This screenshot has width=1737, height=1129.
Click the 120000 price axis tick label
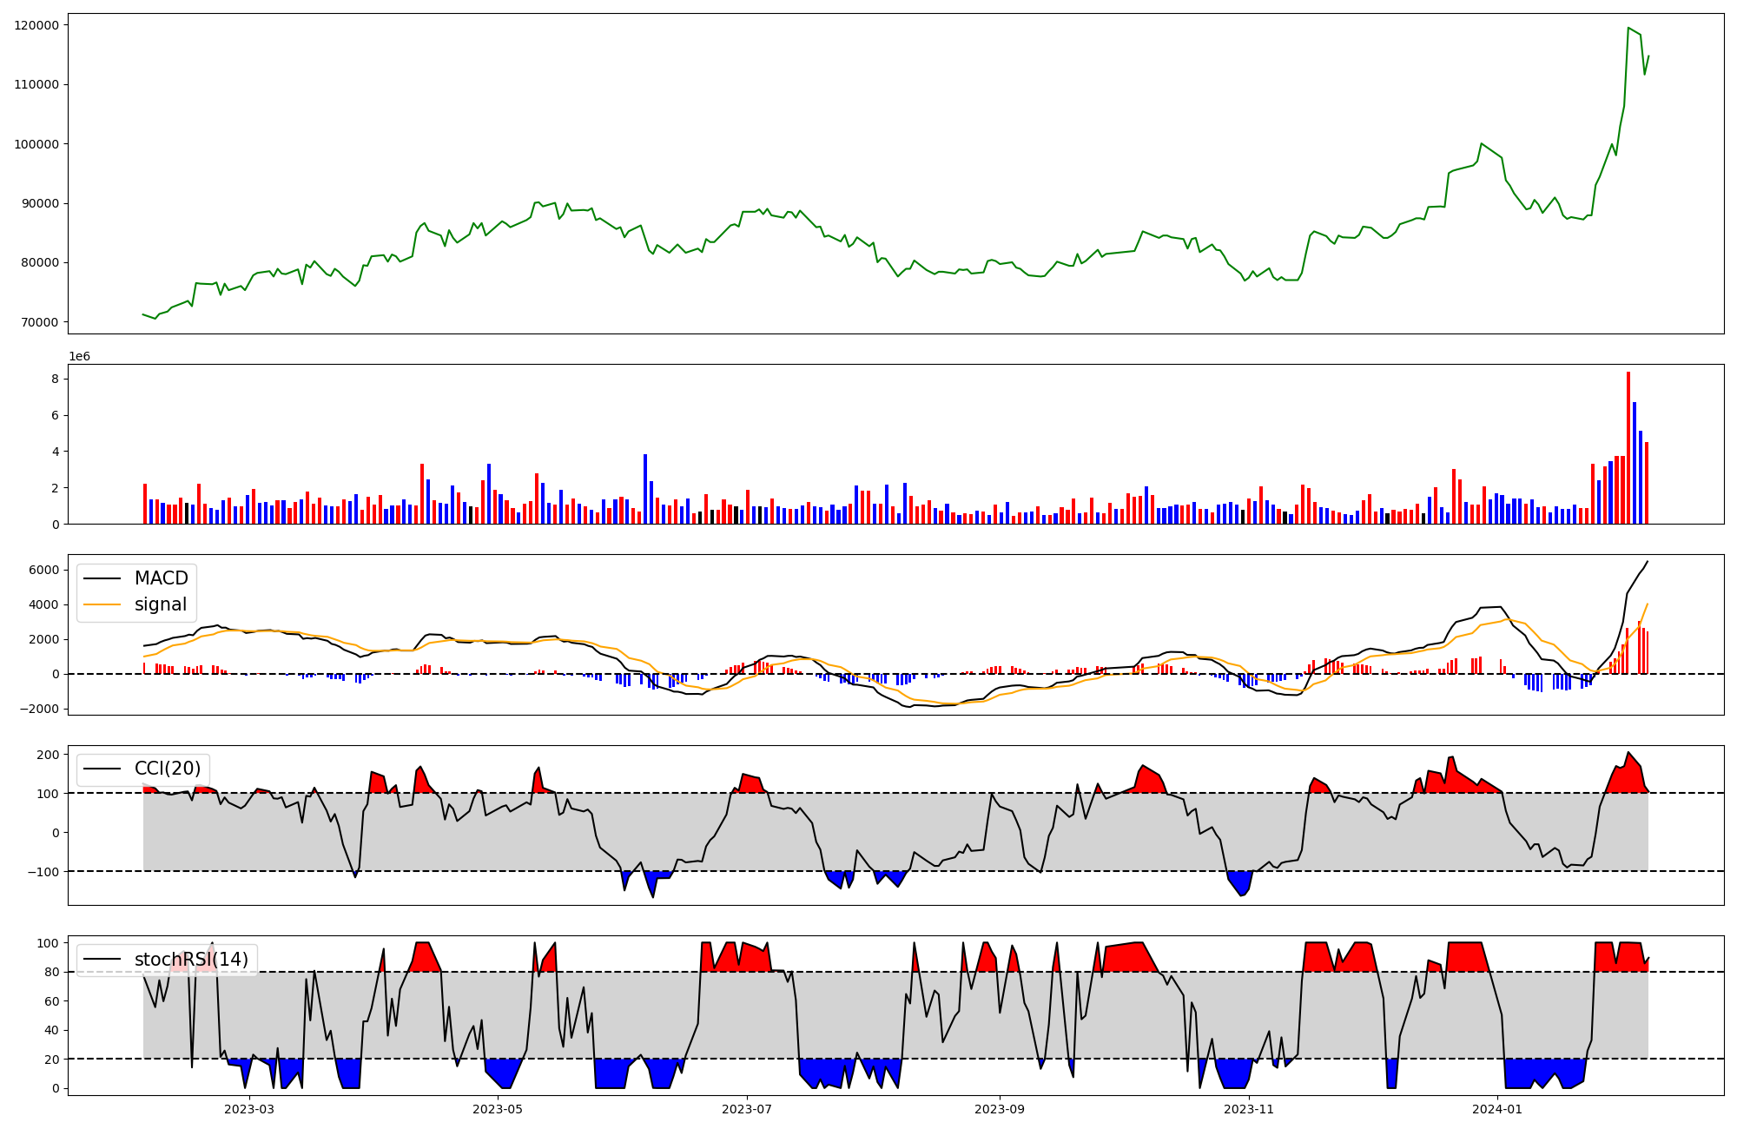click(36, 25)
